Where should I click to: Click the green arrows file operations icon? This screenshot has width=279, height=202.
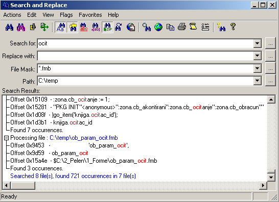[44, 28]
